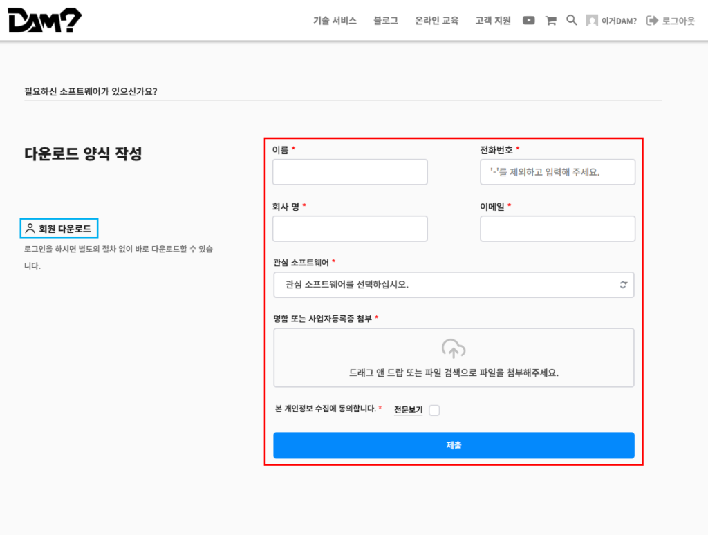The image size is (708, 535).
Task: Open the 고객 지원 menu
Action: [x=492, y=20]
